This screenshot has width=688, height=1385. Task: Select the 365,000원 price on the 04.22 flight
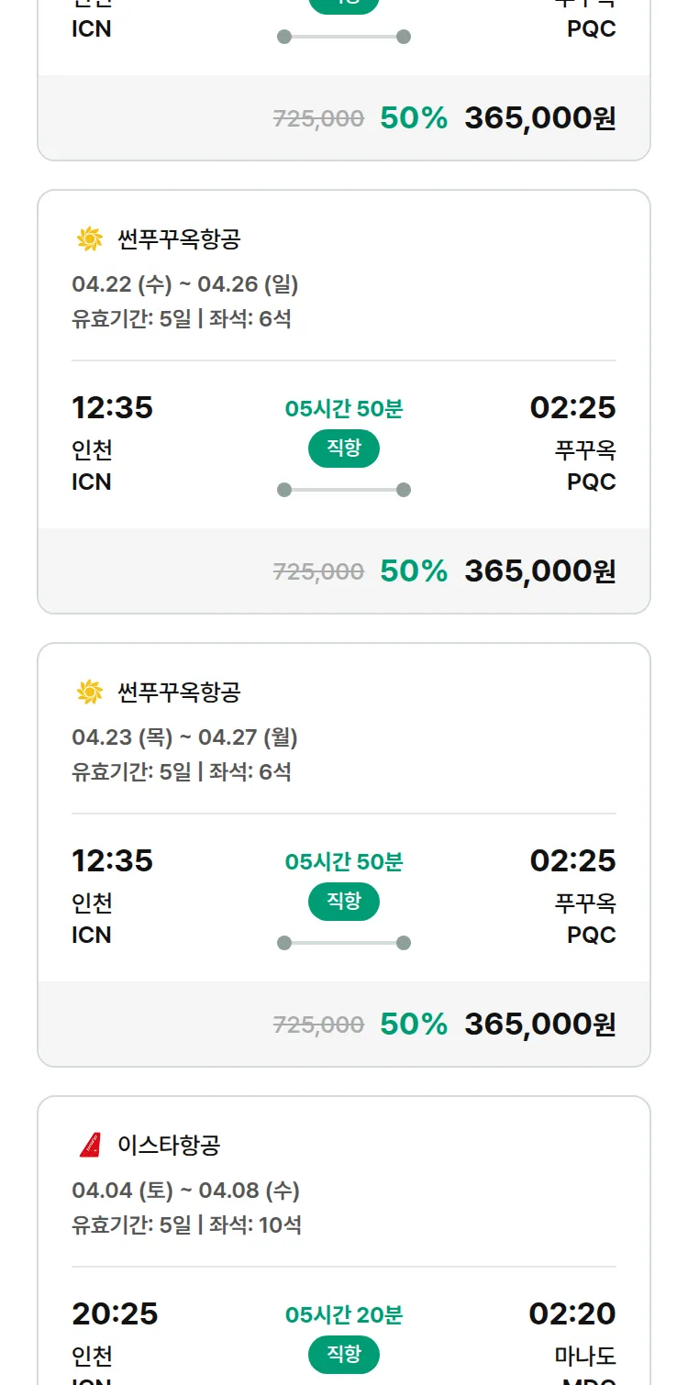point(539,571)
